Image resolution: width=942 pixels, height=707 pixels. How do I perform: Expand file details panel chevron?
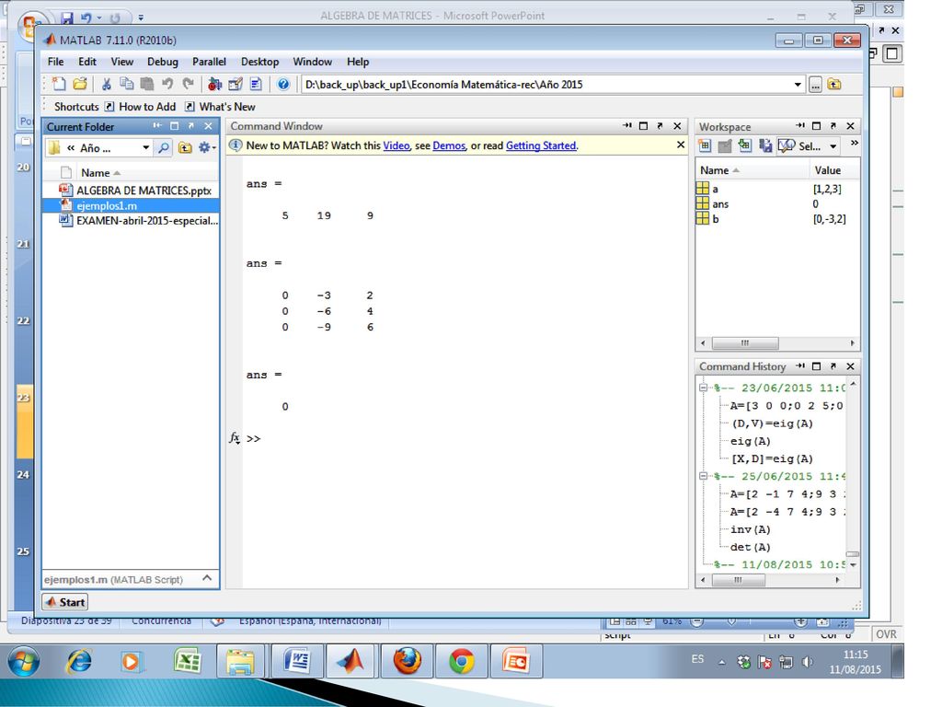click(207, 578)
